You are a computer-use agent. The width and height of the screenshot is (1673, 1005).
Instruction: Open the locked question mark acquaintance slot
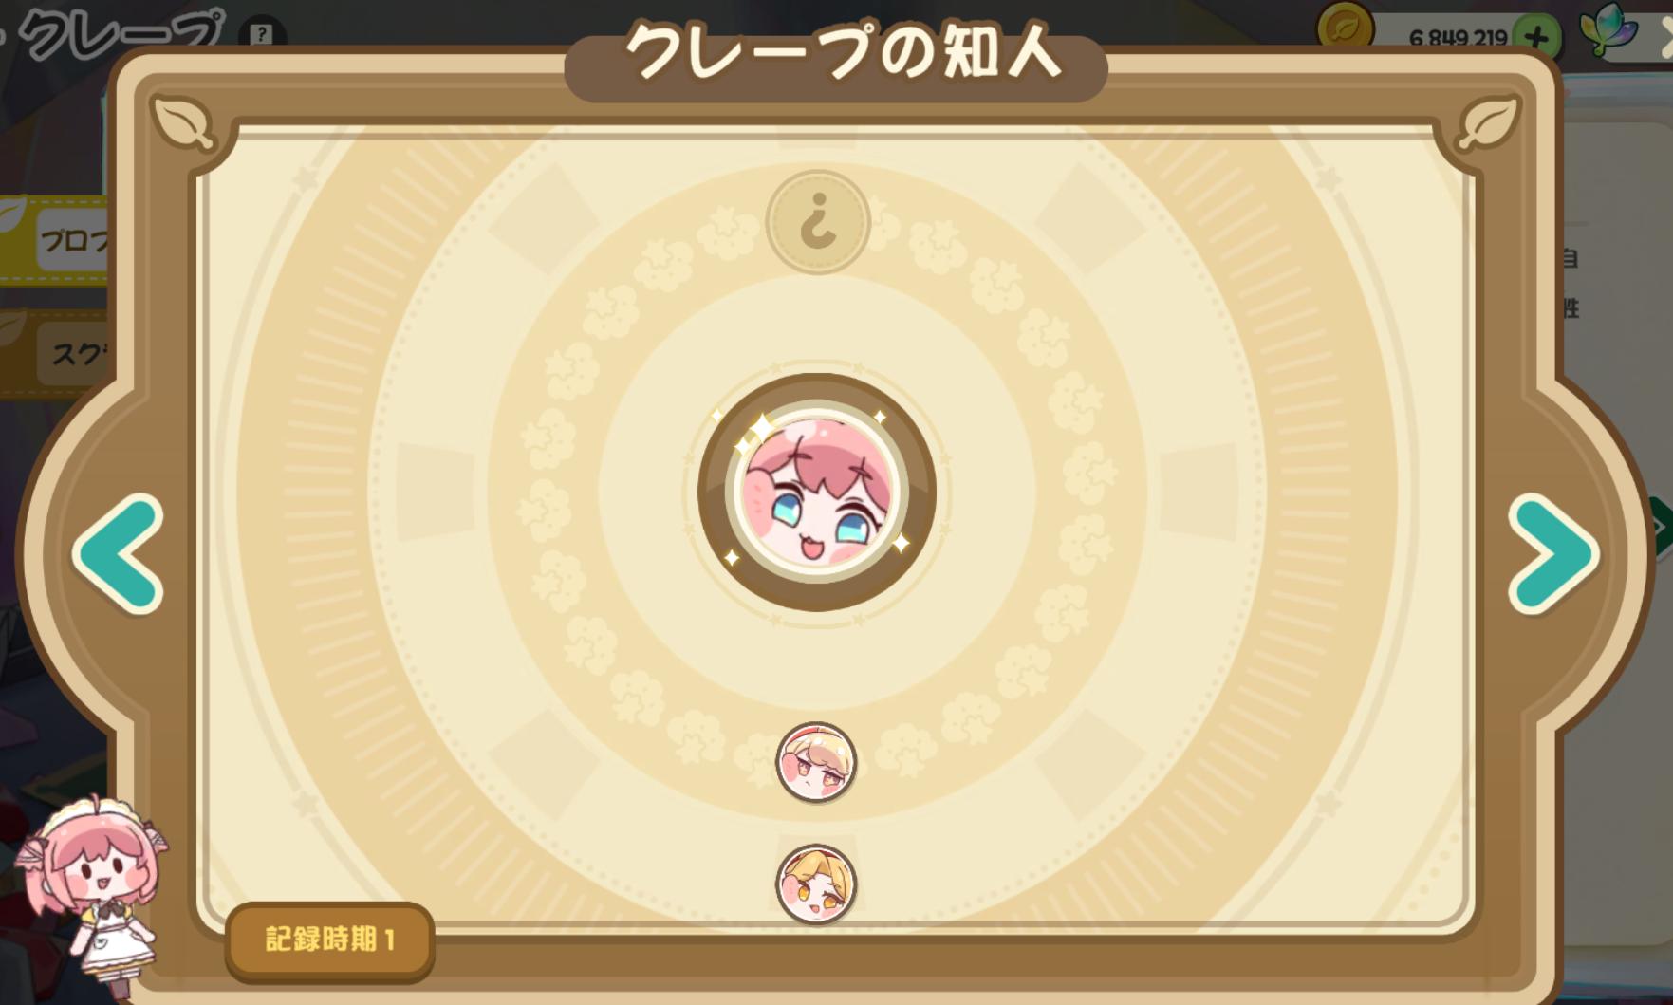(x=818, y=222)
